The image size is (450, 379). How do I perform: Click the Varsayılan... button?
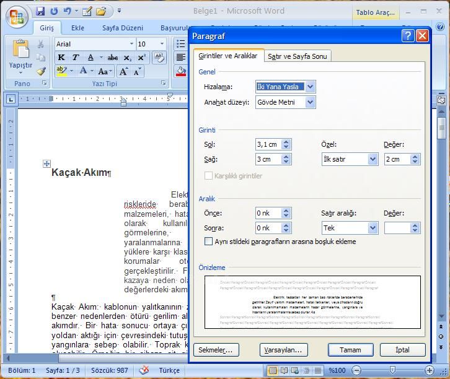283,350
